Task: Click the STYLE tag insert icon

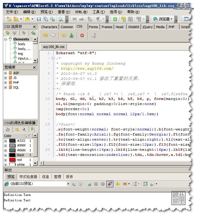Action: point(45,35)
